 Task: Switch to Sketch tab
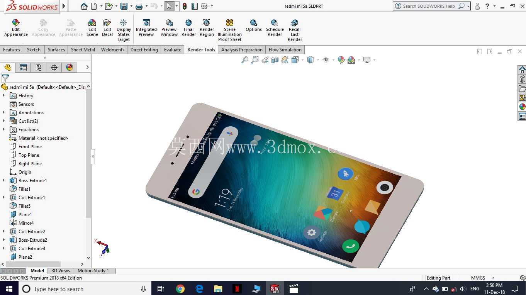(34, 50)
